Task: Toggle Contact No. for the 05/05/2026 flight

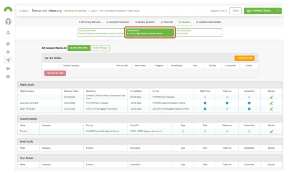Action: (249, 97)
